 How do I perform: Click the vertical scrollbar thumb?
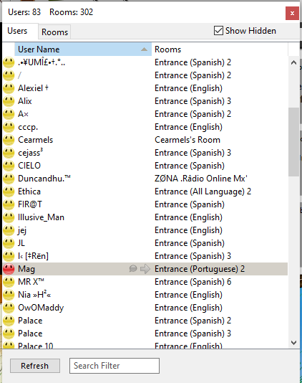[x=293, y=142]
